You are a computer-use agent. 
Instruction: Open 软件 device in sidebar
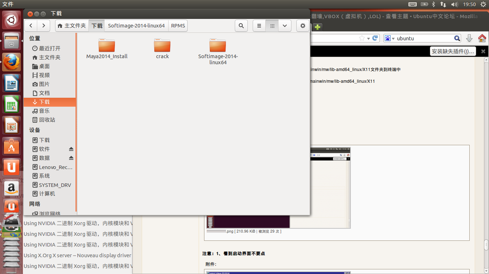click(45, 149)
